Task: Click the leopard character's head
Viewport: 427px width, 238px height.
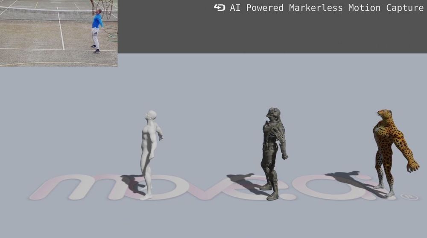Action: pyautogui.click(x=384, y=115)
